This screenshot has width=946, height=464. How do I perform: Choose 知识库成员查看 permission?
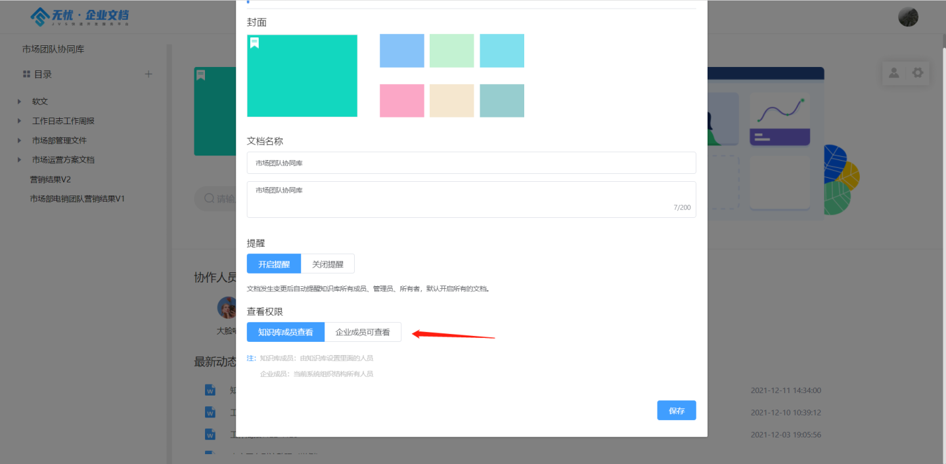tap(286, 332)
